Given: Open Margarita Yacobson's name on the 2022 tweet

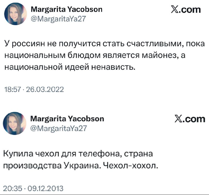Looking at the screenshot, I should [67, 10].
